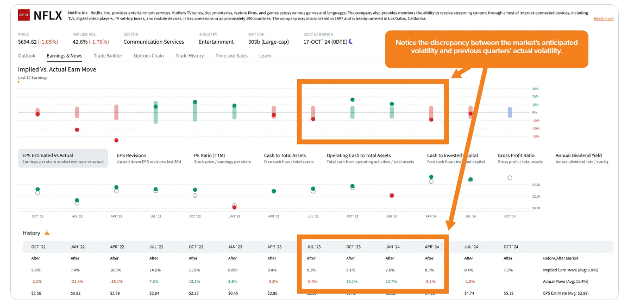The height and width of the screenshot is (305, 628).
Task: Switch to the Options Chain tab
Action: click(x=148, y=56)
